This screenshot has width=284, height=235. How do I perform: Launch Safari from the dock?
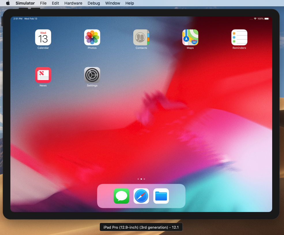click(x=141, y=196)
